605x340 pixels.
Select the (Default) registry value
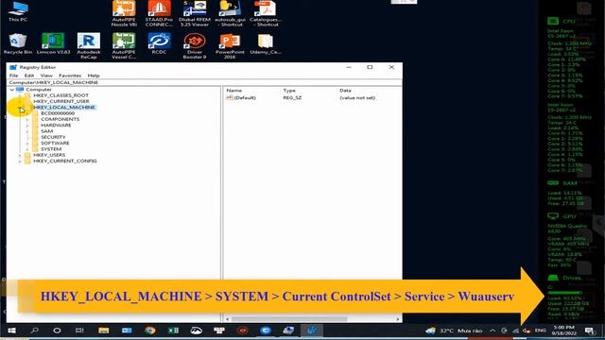tap(245, 98)
